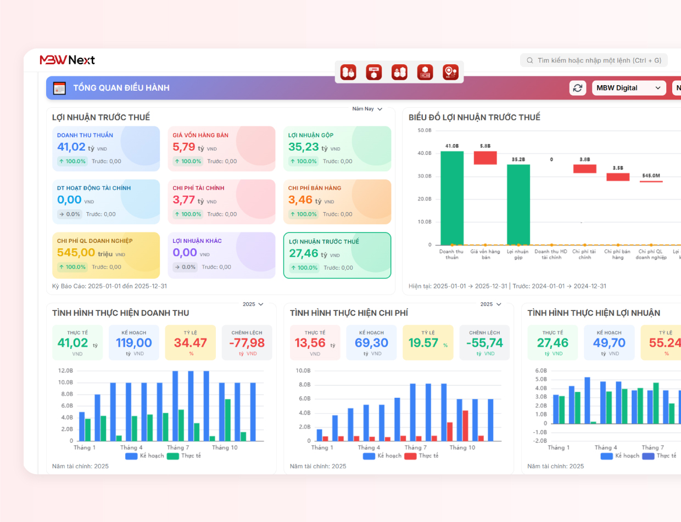Open the 2025 year dropdown for Doanh Thu
This screenshot has height=522, width=681.
(253, 304)
